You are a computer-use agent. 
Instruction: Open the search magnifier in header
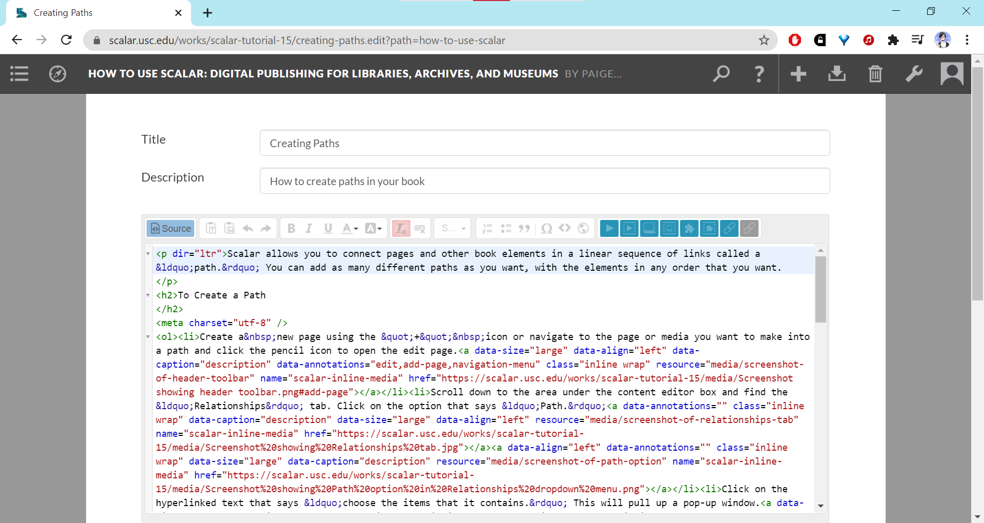coord(721,74)
